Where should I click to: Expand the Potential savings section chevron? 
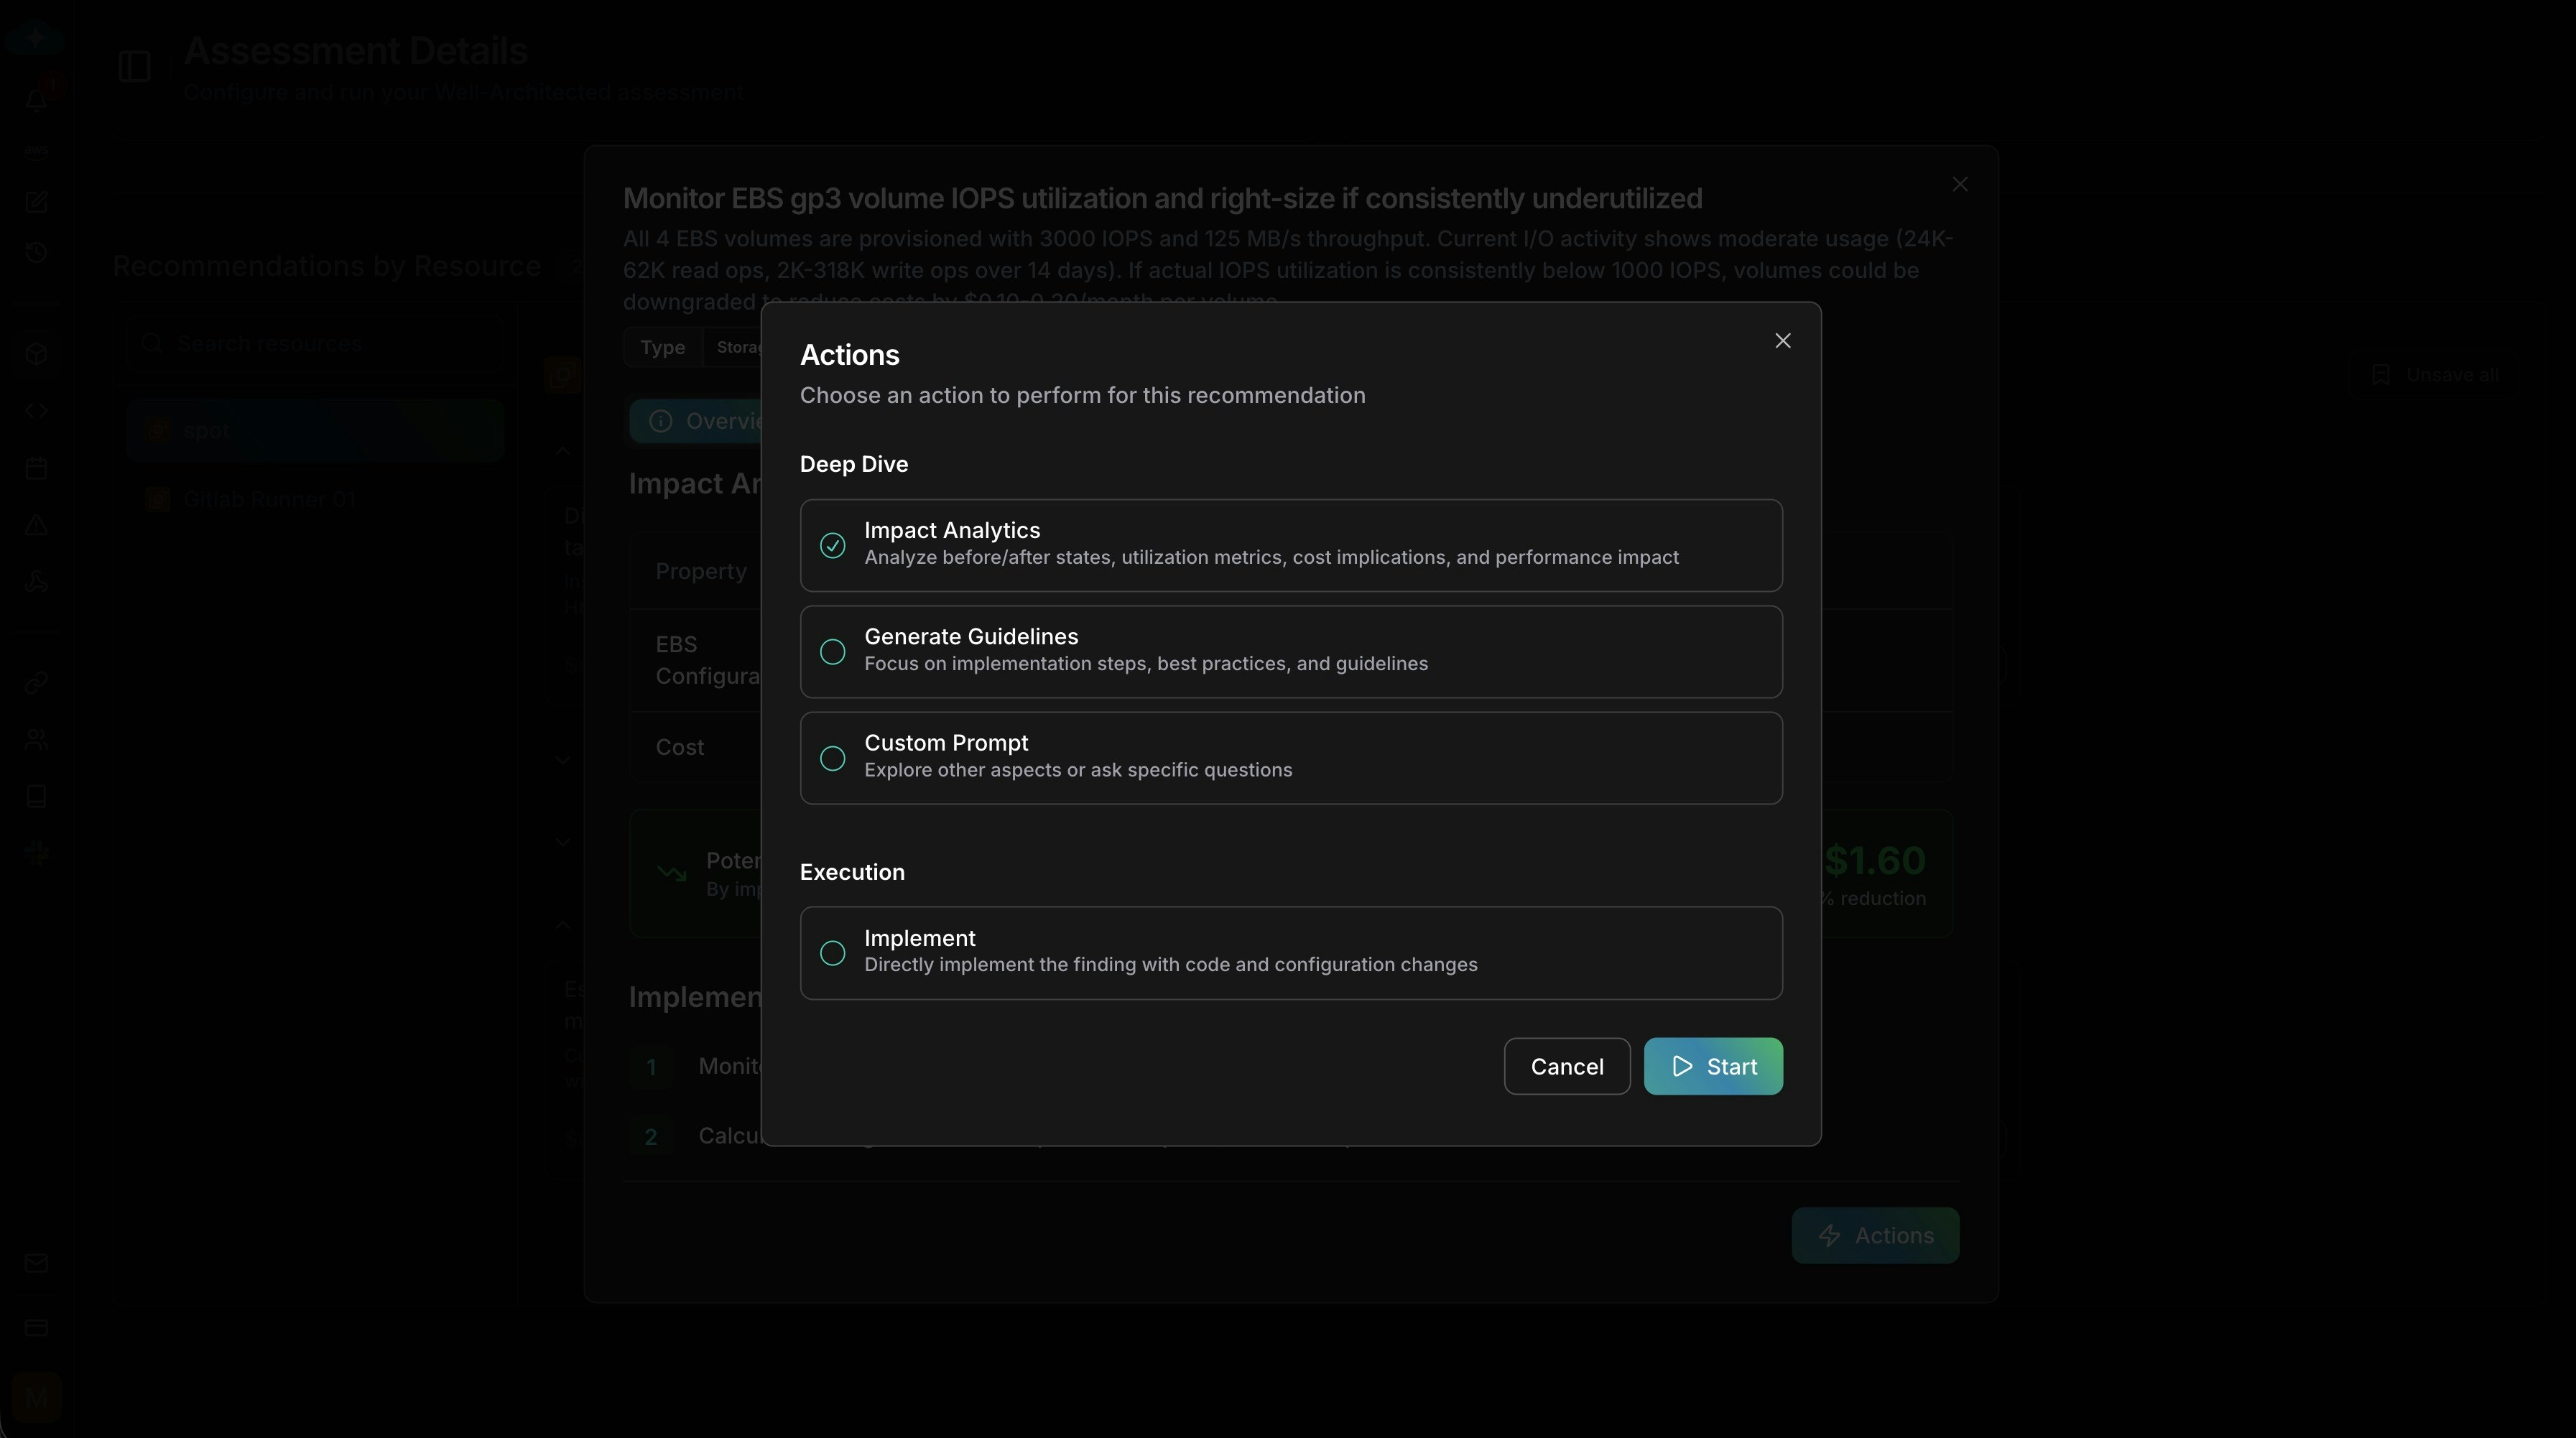click(x=564, y=841)
